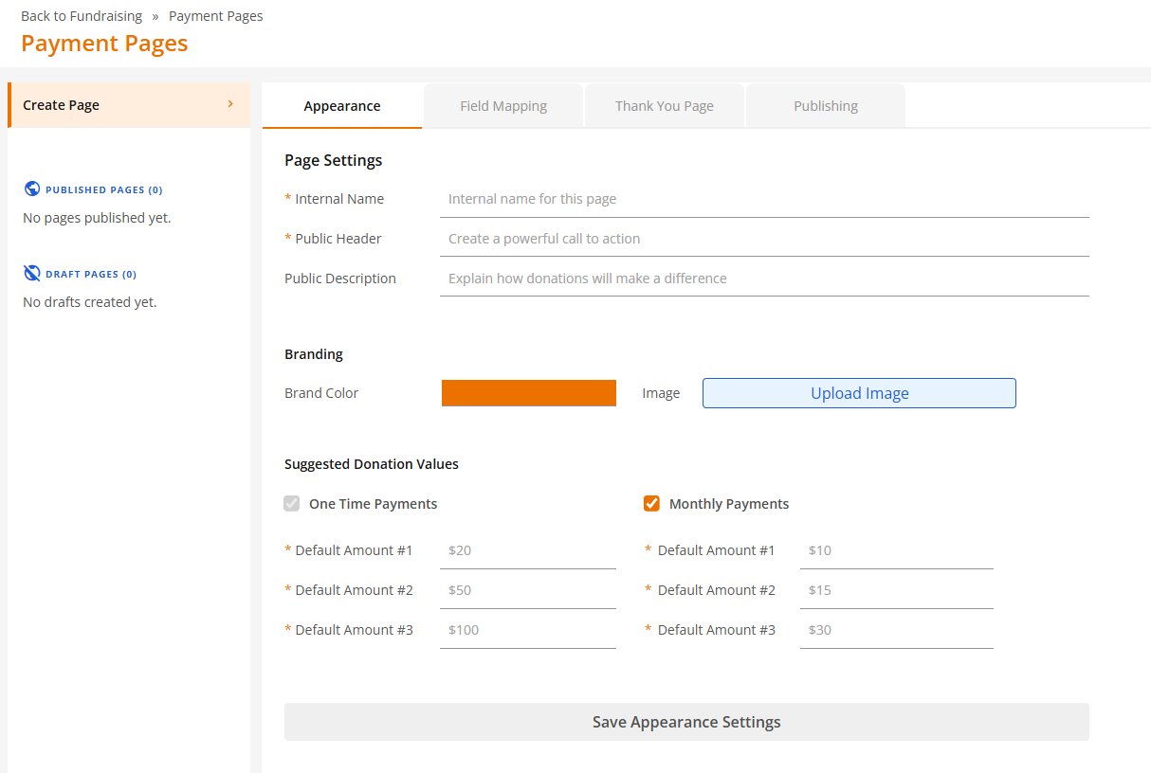This screenshot has height=773, width=1151.
Task: Select the Appearance tab
Action: pyautogui.click(x=341, y=105)
